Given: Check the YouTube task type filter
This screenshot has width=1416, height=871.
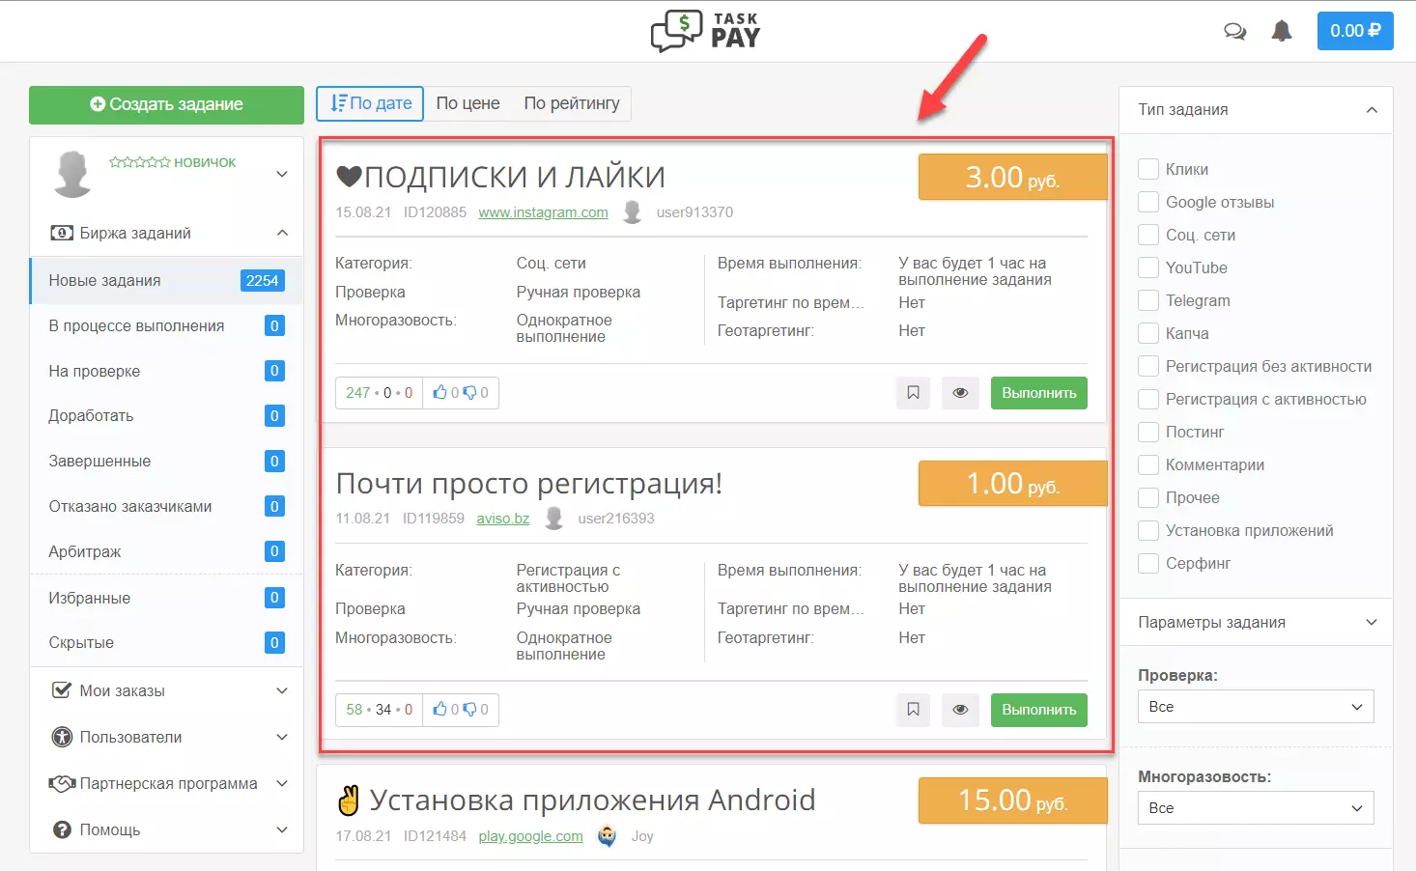Looking at the screenshot, I should coord(1148,267).
